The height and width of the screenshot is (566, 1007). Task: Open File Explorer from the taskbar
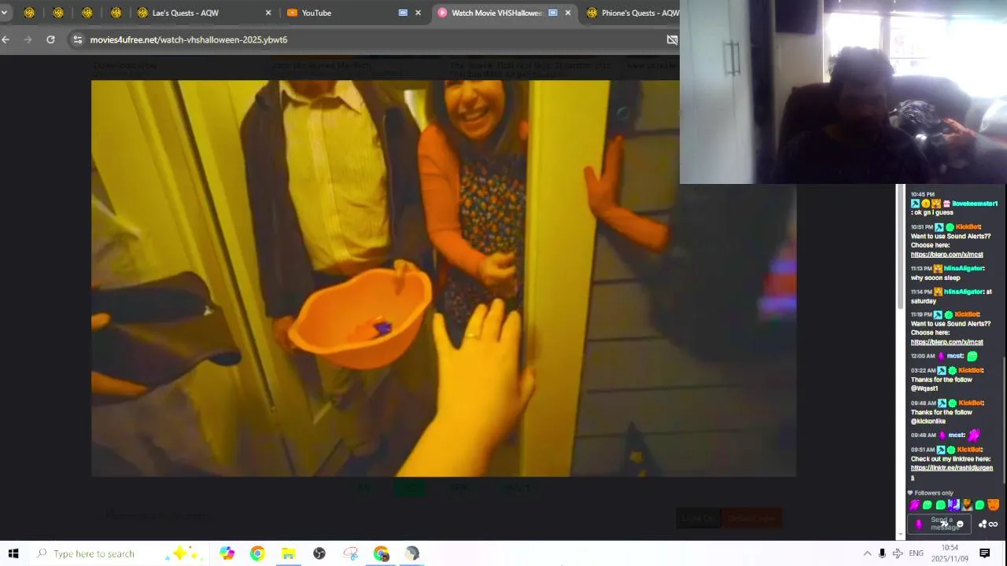tap(288, 553)
